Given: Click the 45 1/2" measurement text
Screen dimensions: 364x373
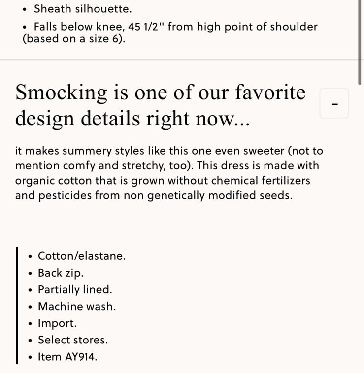Looking at the screenshot, I should (146, 27).
